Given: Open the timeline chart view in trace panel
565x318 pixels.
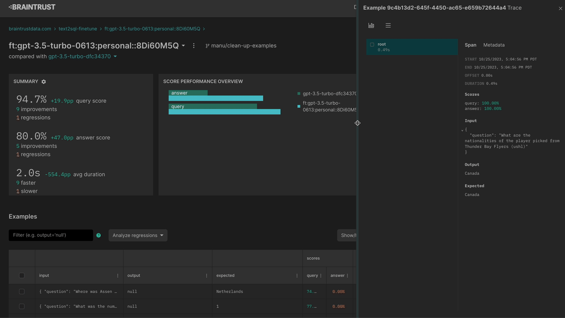Looking at the screenshot, I should (x=371, y=25).
